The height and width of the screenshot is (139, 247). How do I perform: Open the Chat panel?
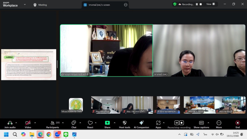click(74, 123)
